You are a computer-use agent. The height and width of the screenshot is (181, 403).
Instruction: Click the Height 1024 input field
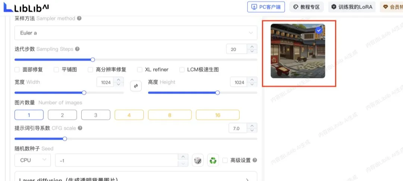click(x=239, y=82)
